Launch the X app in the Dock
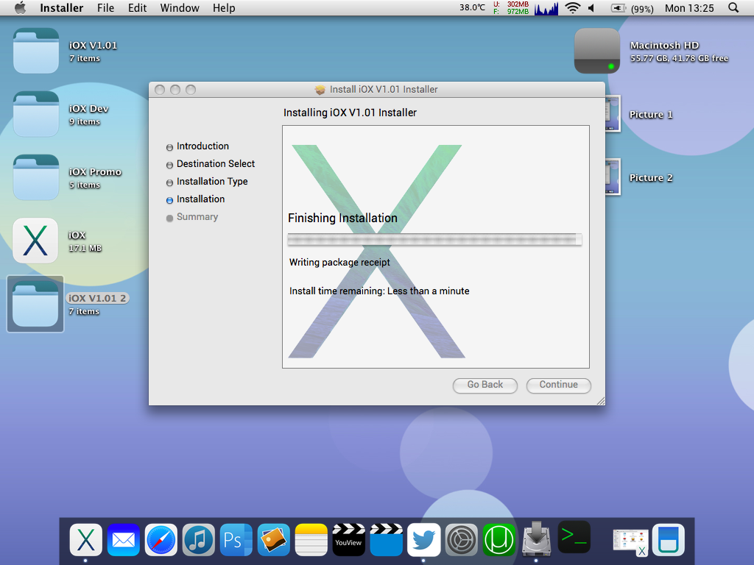Viewport: 754px width, 565px height. coord(85,539)
